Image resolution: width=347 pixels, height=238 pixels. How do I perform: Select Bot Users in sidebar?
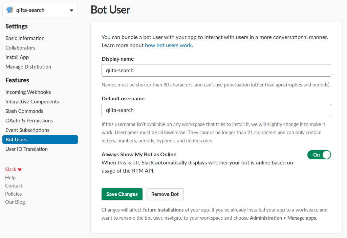tap(40, 140)
